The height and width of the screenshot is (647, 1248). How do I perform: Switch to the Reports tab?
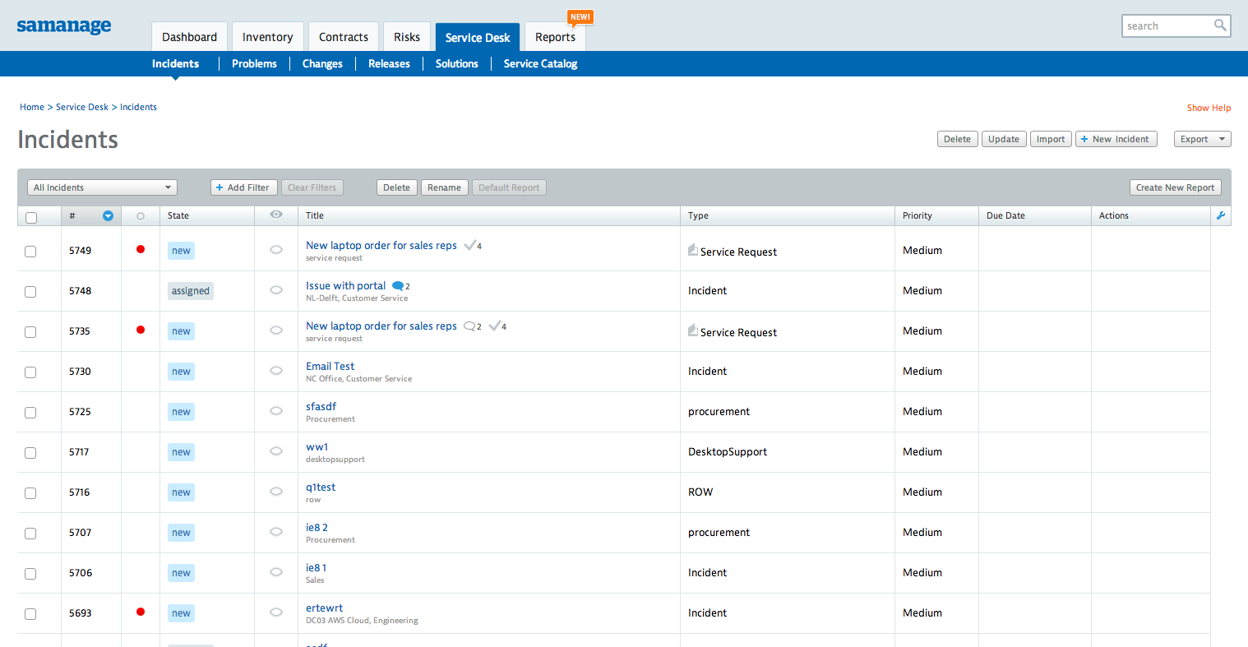pos(555,36)
